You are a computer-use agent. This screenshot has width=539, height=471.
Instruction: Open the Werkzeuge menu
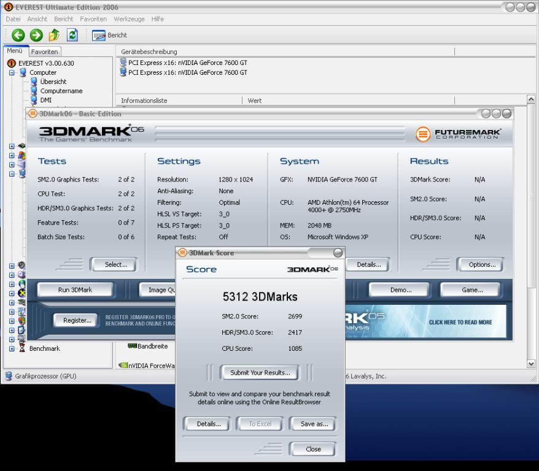pyautogui.click(x=129, y=19)
